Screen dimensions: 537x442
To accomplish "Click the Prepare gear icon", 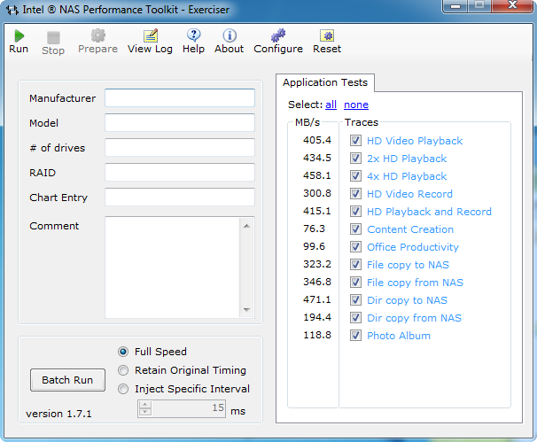I will pyautogui.click(x=98, y=35).
